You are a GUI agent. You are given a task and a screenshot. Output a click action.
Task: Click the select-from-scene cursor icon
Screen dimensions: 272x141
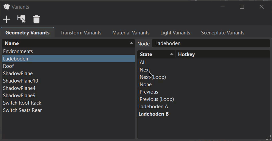21,19
